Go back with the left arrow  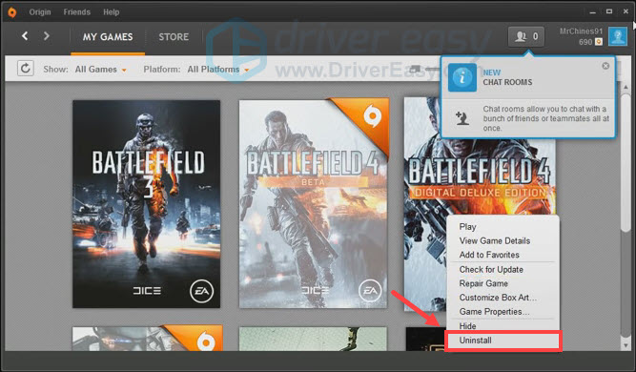[25, 36]
